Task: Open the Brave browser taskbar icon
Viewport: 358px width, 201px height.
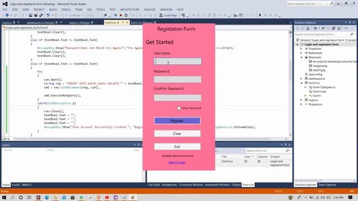Action: click(98, 197)
